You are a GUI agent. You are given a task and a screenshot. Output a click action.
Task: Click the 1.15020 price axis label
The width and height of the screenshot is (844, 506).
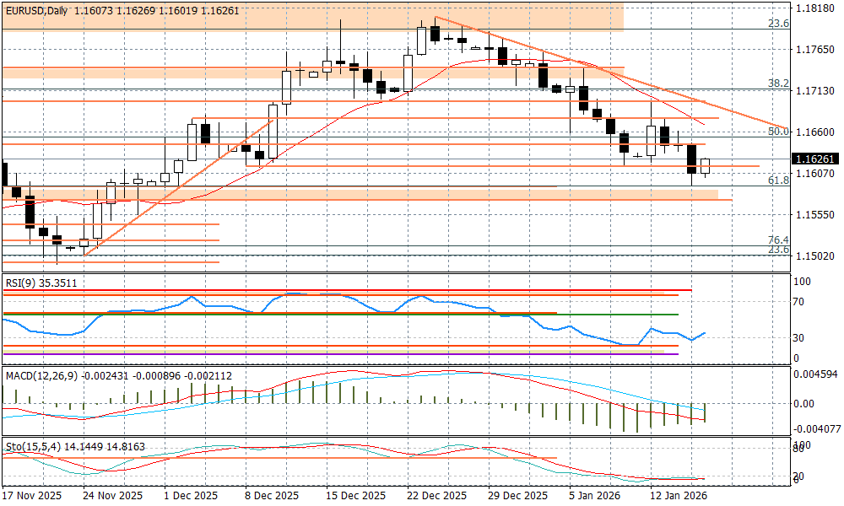814,256
